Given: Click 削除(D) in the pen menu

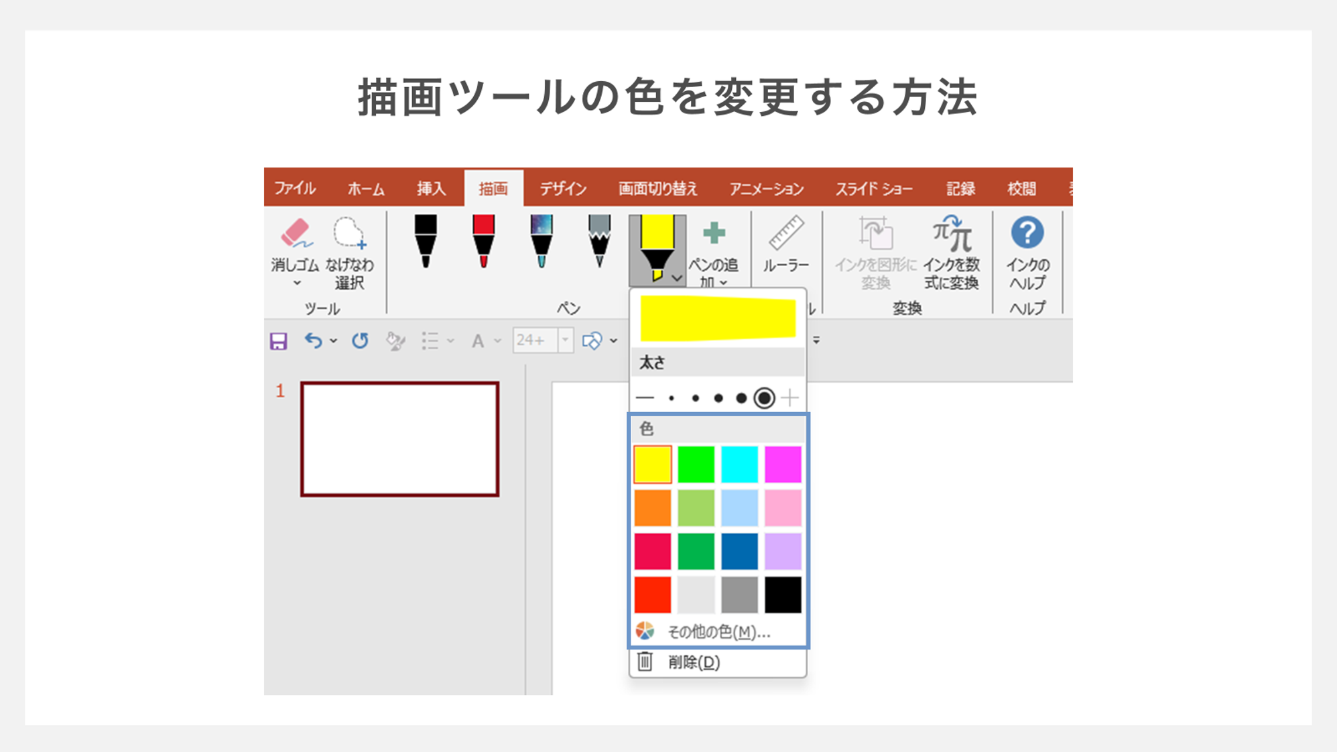Looking at the screenshot, I should pyautogui.click(x=718, y=662).
